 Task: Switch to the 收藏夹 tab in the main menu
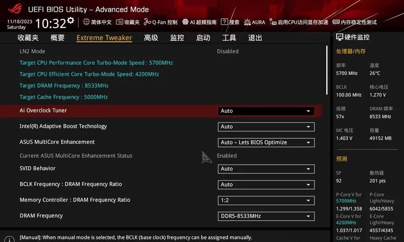coord(28,38)
